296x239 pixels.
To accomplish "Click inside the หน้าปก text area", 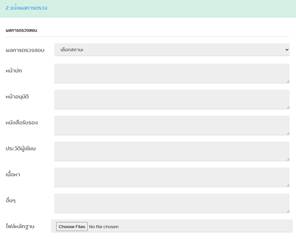I will click(171, 73).
